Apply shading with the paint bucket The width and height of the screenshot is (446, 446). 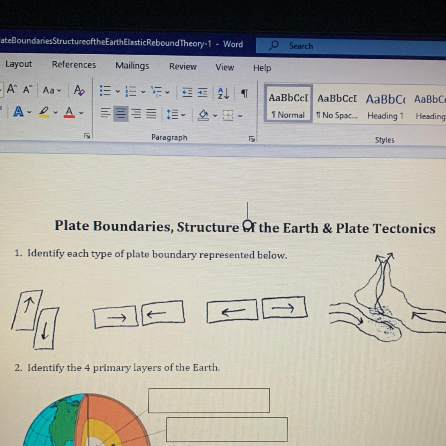click(203, 115)
